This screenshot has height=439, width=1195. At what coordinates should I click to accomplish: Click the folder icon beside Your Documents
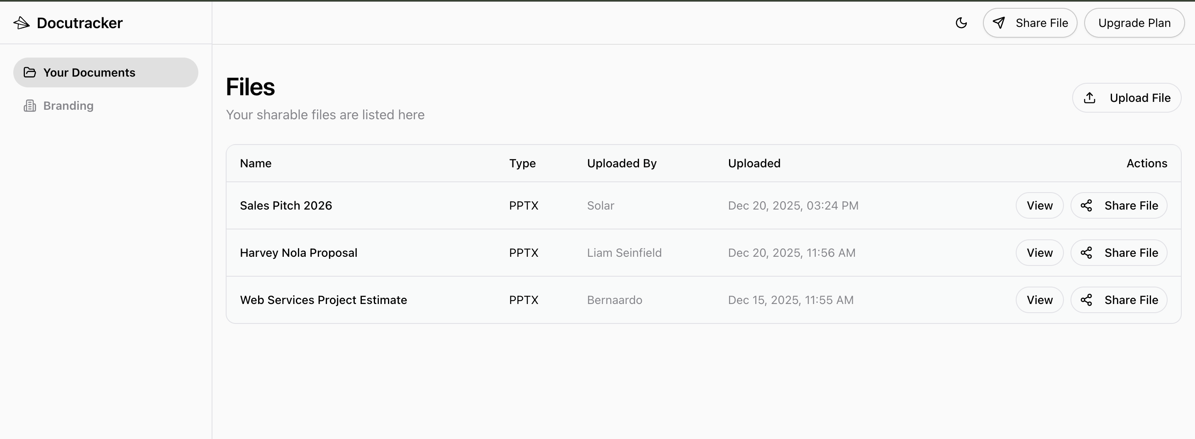click(30, 72)
